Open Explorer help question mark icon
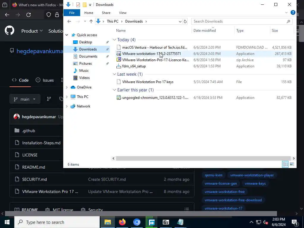Viewport: 304px width, 228px height. pos(293,12)
